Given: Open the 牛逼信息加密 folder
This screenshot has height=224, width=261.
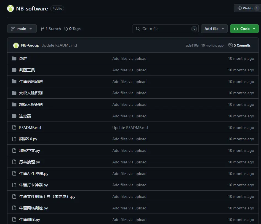Looking at the screenshot, I should pyautogui.click(x=31, y=82).
